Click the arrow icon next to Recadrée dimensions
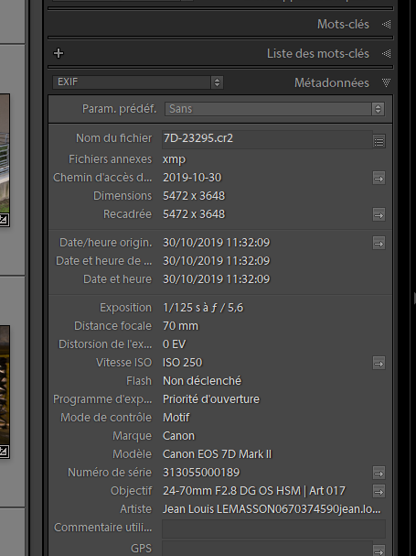 (379, 215)
